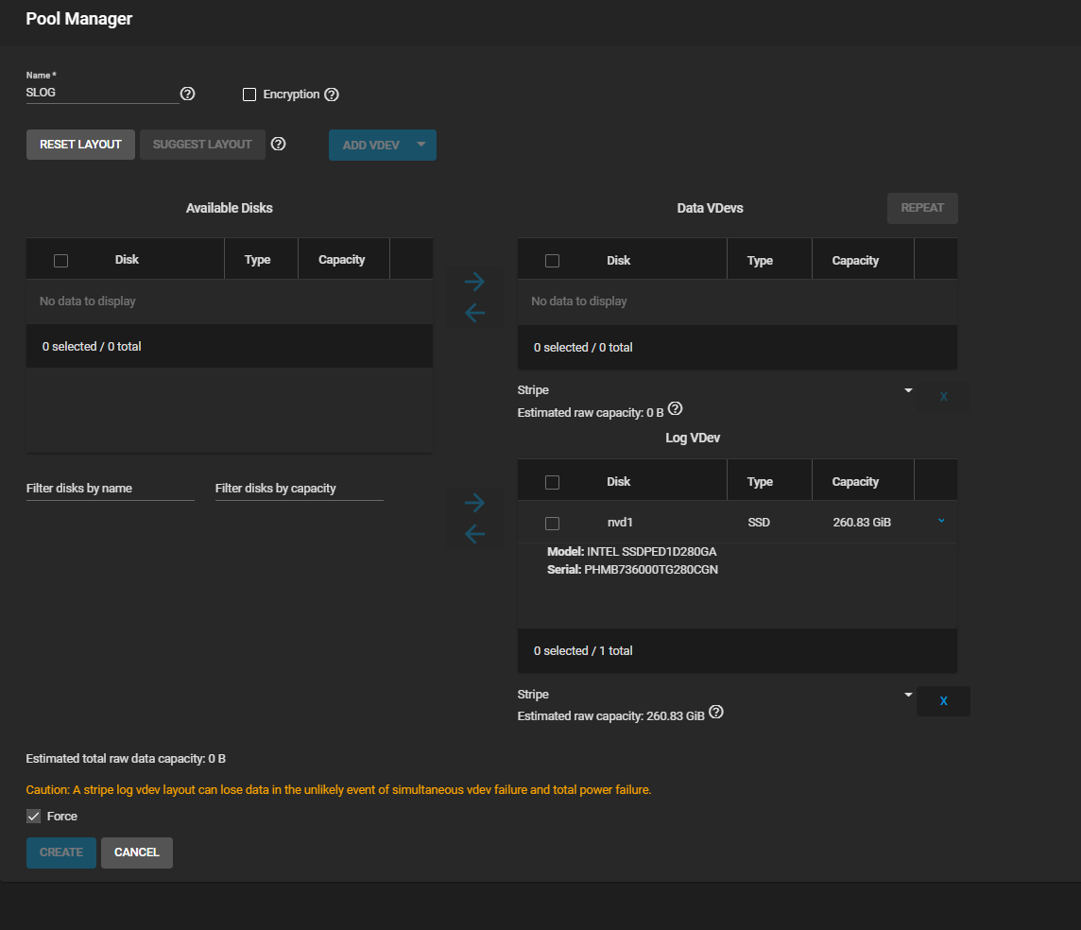This screenshot has height=930, width=1081.
Task: Collapse the nvd1 disk details row
Action: 941,521
